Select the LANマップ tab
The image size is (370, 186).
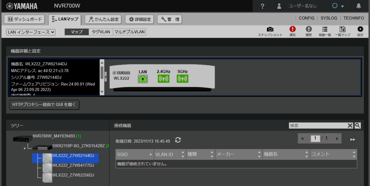pos(65,20)
